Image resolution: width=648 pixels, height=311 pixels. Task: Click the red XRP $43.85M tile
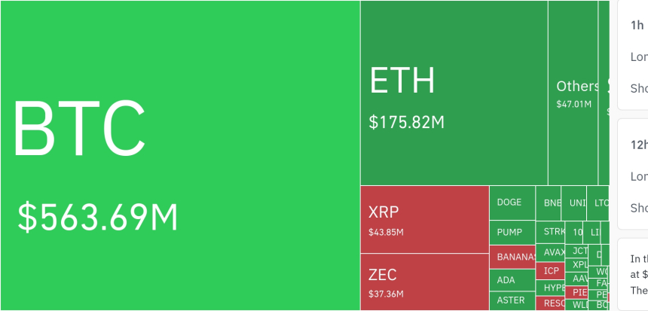pos(424,219)
